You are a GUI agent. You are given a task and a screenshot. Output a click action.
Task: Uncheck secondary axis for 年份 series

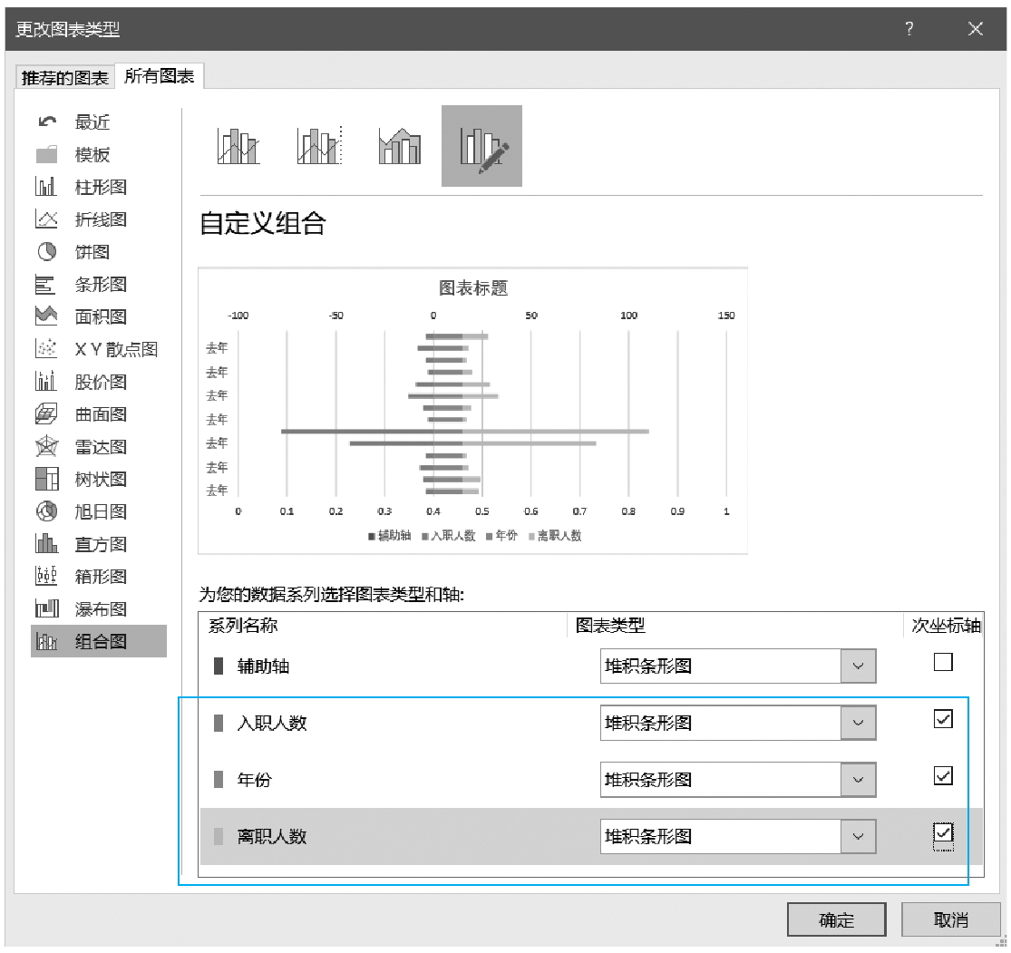pos(943,775)
